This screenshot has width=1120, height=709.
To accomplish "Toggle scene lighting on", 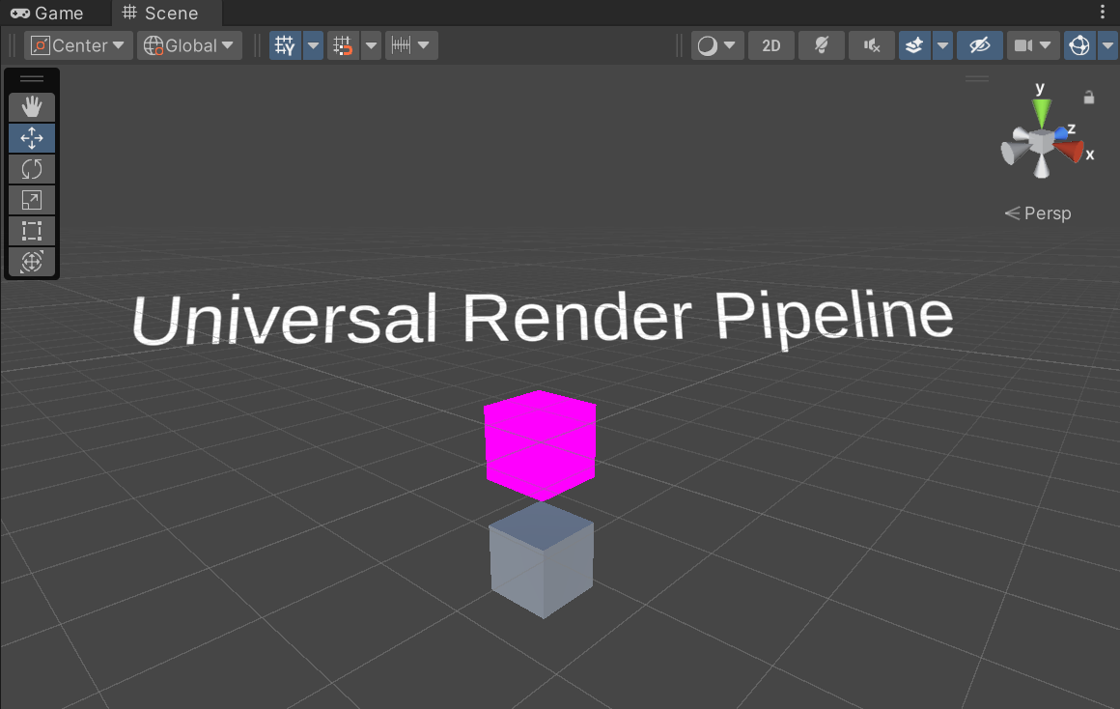I will (x=821, y=44).
